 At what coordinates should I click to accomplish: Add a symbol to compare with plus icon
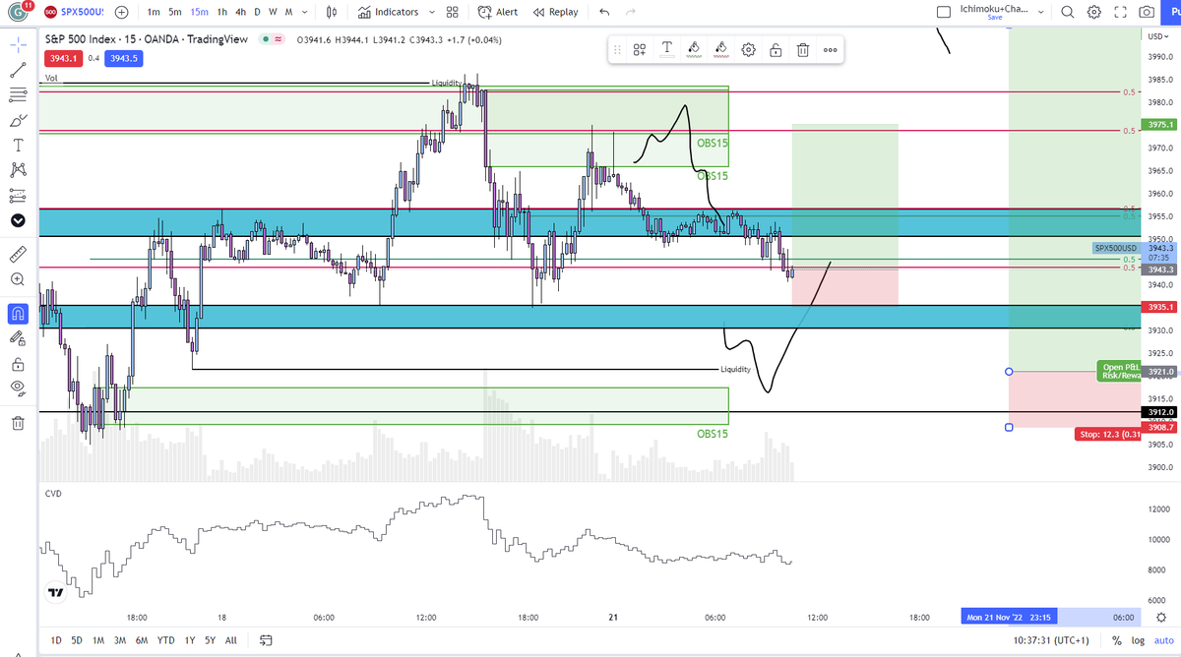121,12
